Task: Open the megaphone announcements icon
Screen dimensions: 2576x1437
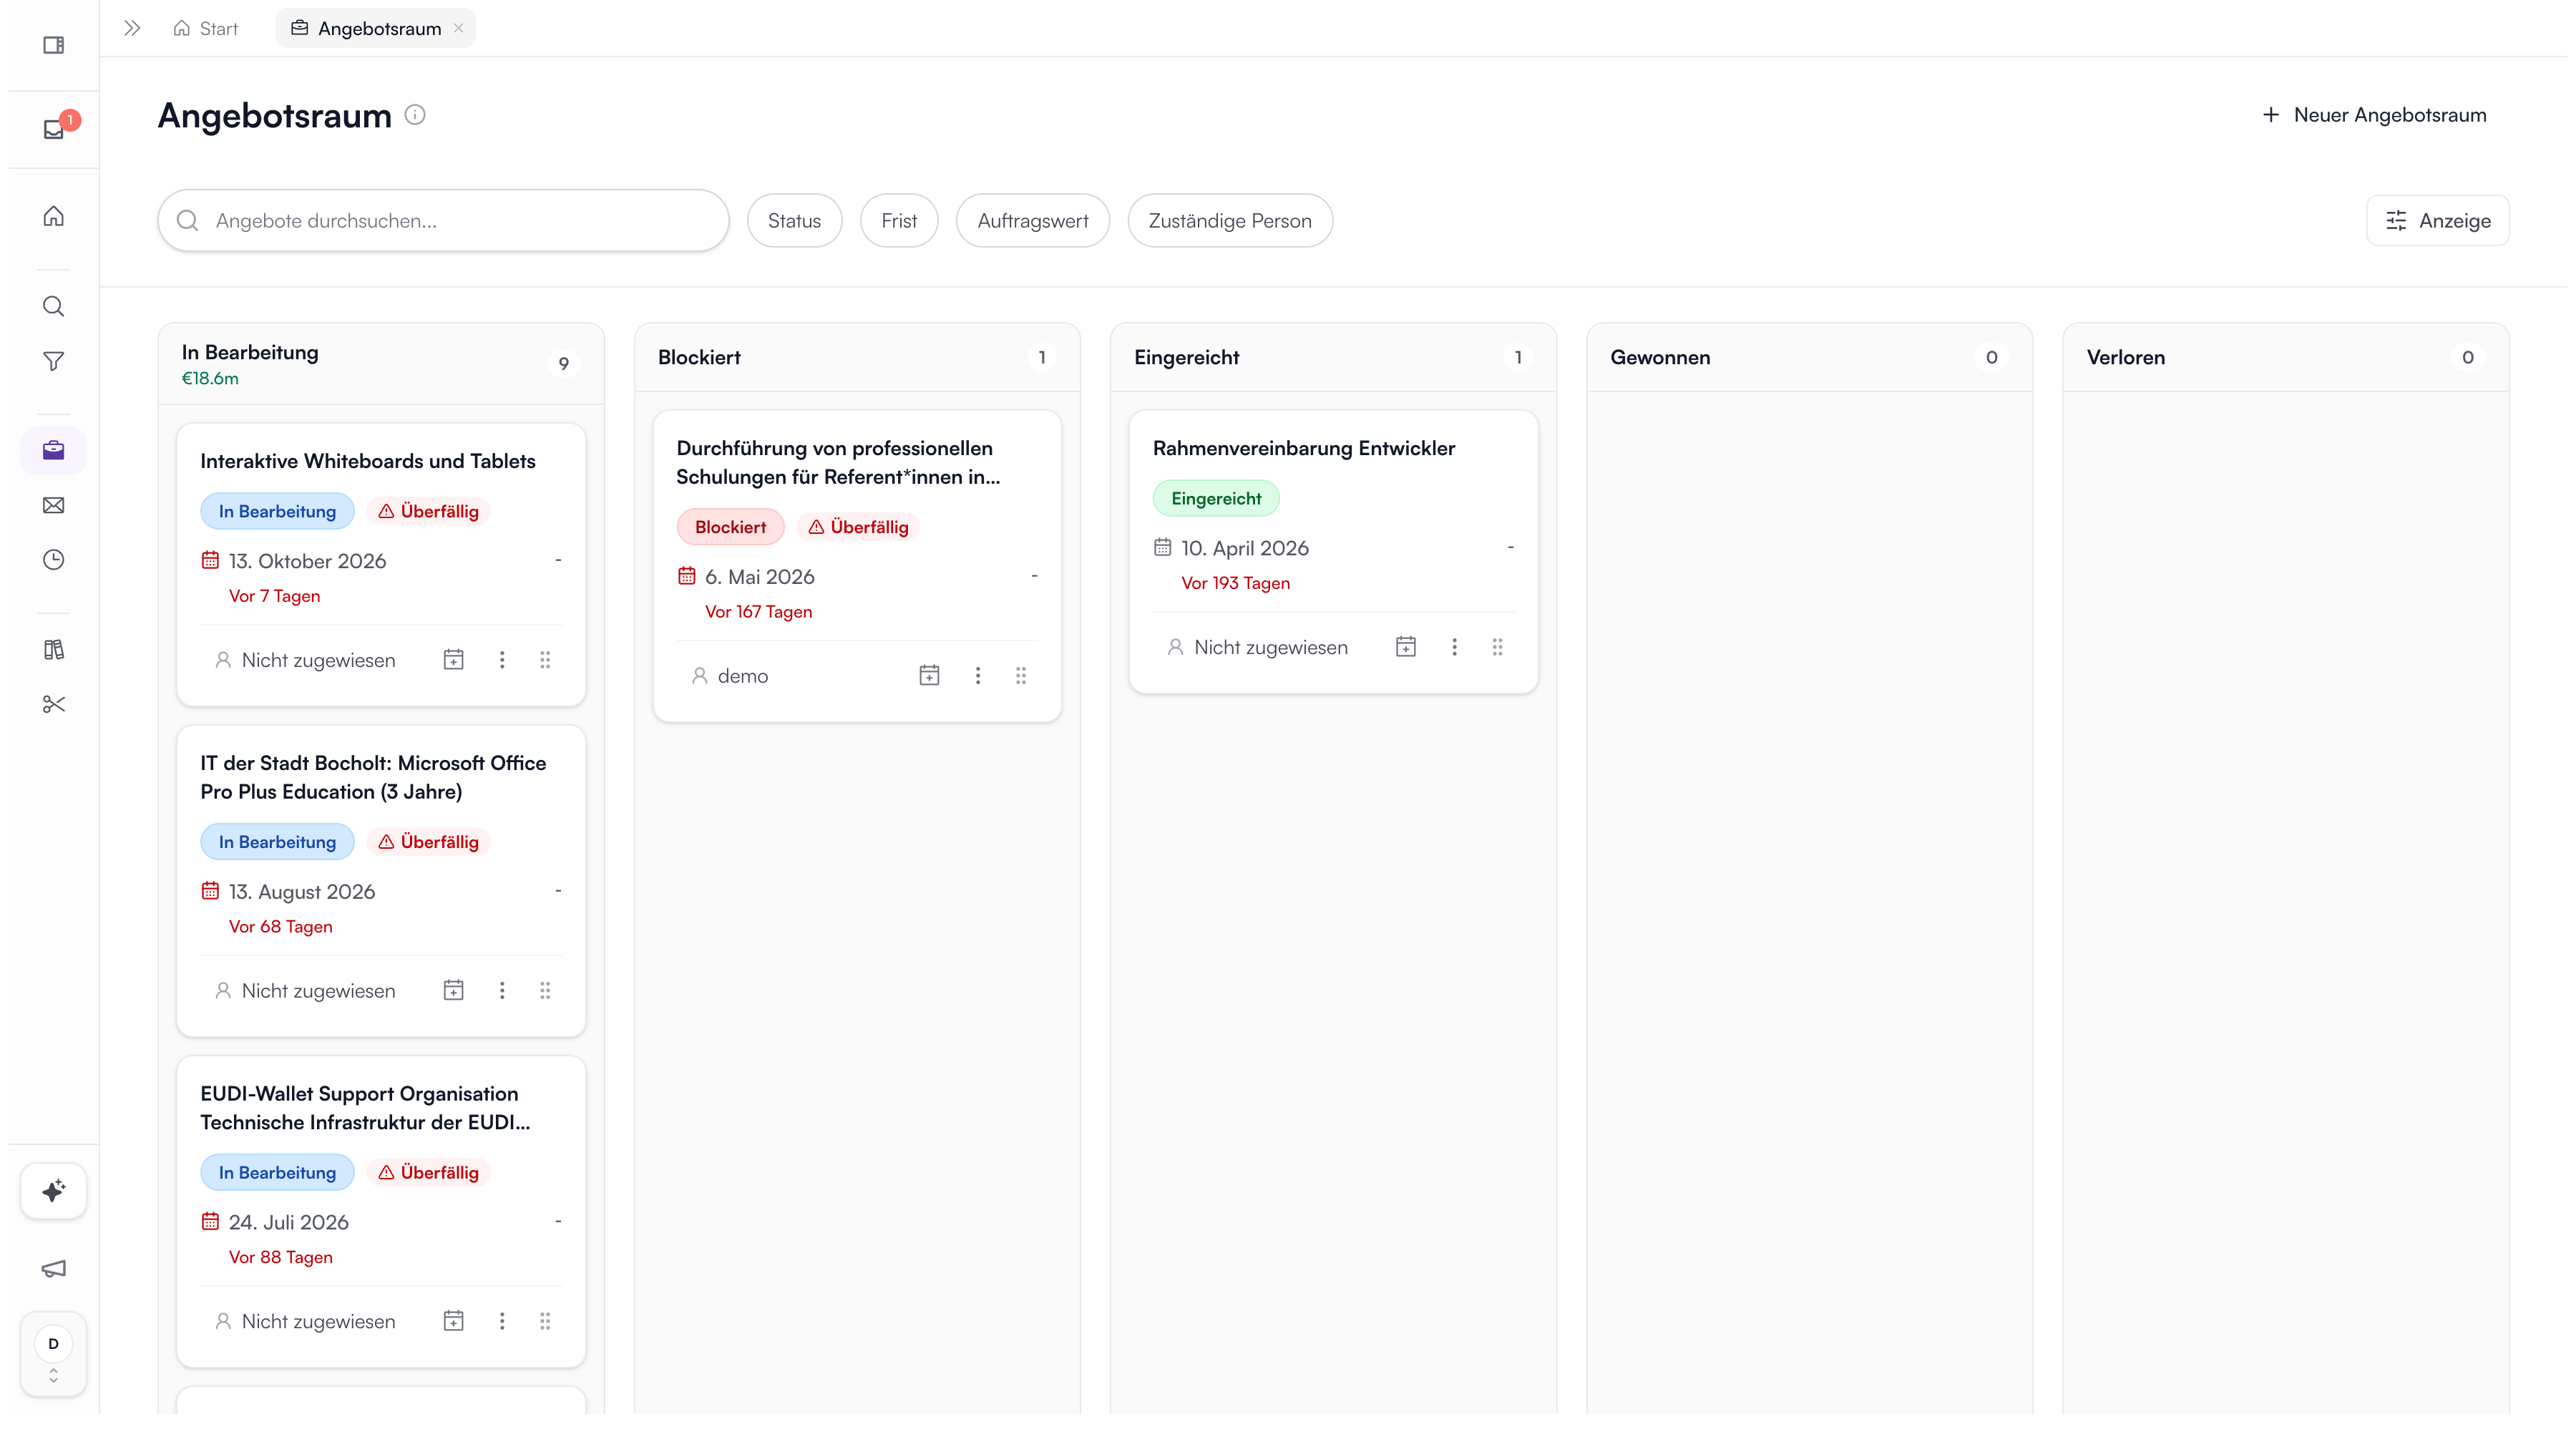Action: tap(54, 1269)
